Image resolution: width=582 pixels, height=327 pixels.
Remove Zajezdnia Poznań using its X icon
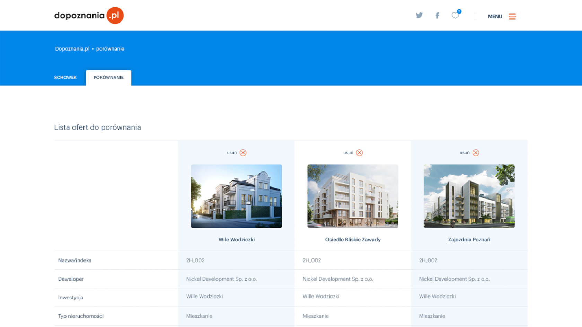[476, 153]
